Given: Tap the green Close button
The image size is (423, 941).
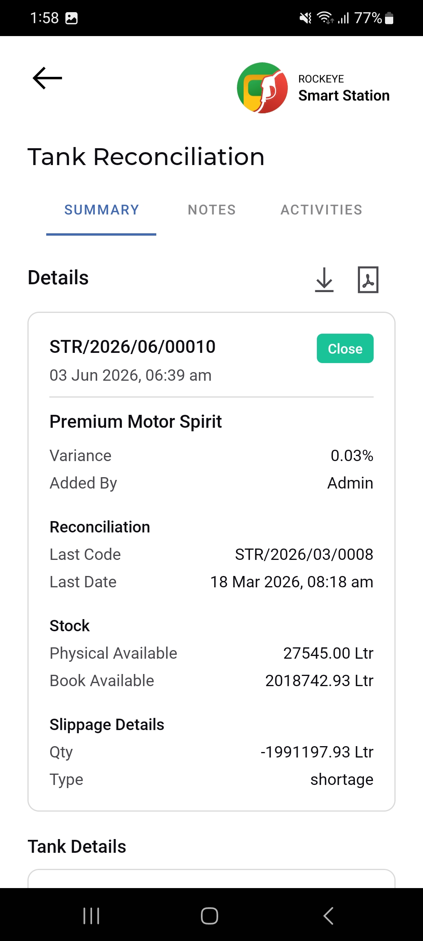Looking at the screenshot, I should (x=345, y=348).
